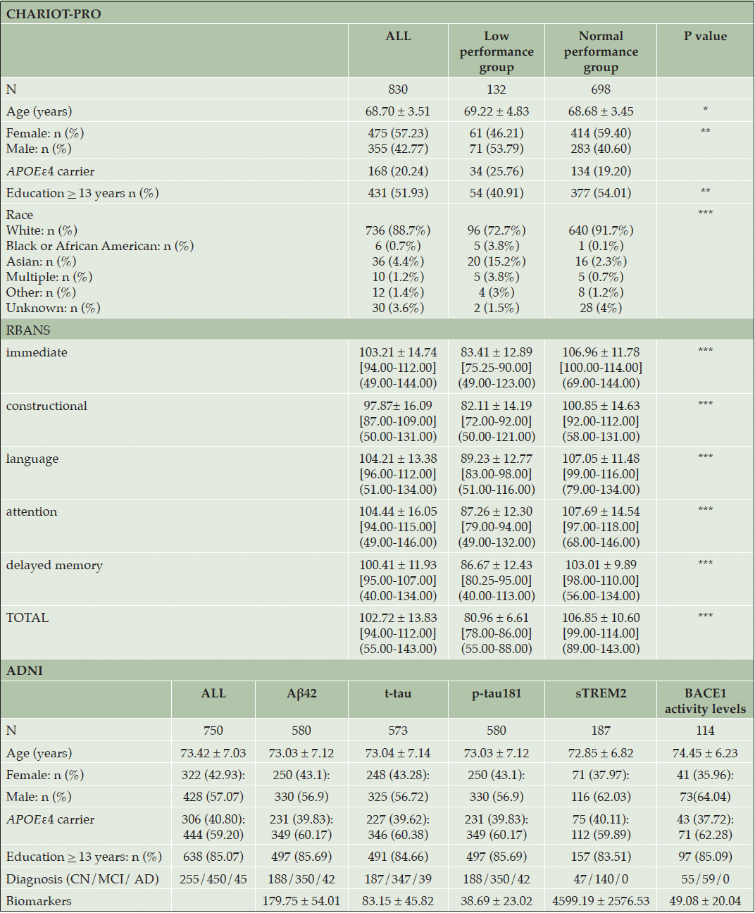Viewport: 755px width, 913px height.
Task: Click immediate score 103.21 ± 14.74
Action: point(398,352)
